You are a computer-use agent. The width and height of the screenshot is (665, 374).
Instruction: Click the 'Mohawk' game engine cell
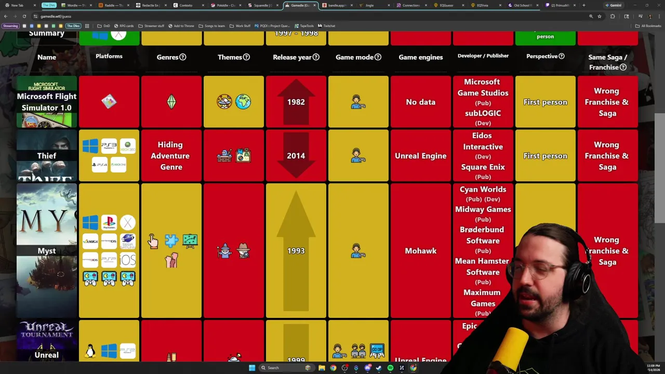[421, 250]
